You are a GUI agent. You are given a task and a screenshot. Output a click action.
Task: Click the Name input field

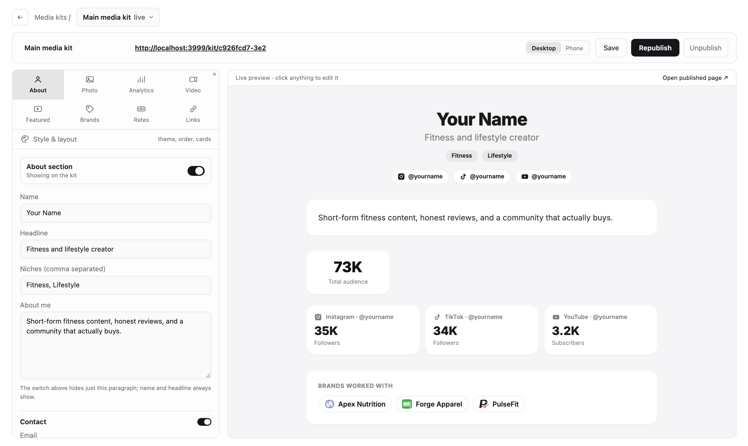point(116,213)
